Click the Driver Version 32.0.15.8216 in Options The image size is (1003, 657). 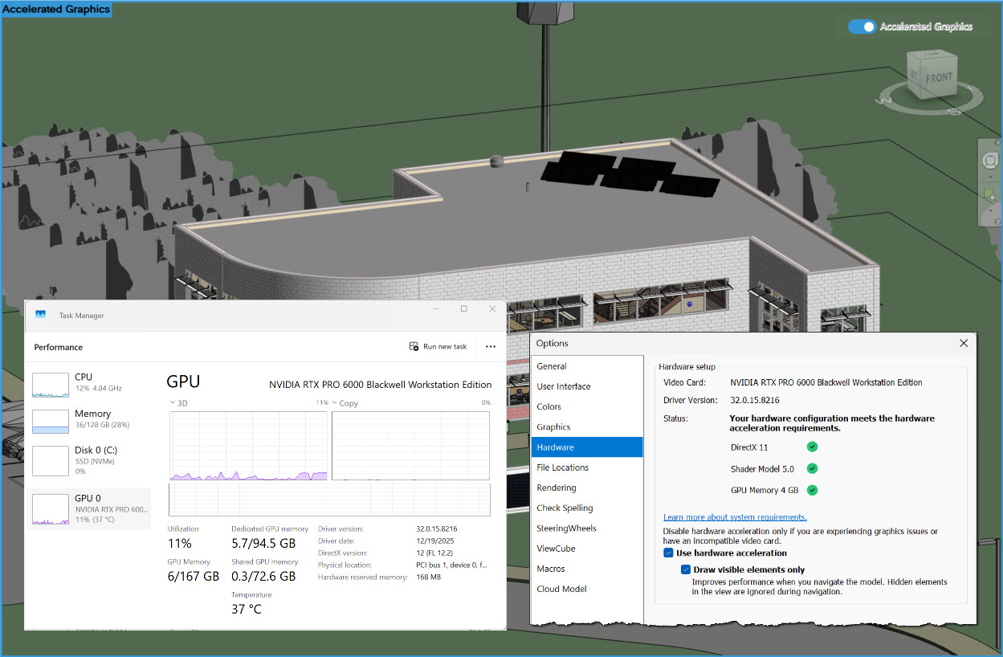[755, 400]
